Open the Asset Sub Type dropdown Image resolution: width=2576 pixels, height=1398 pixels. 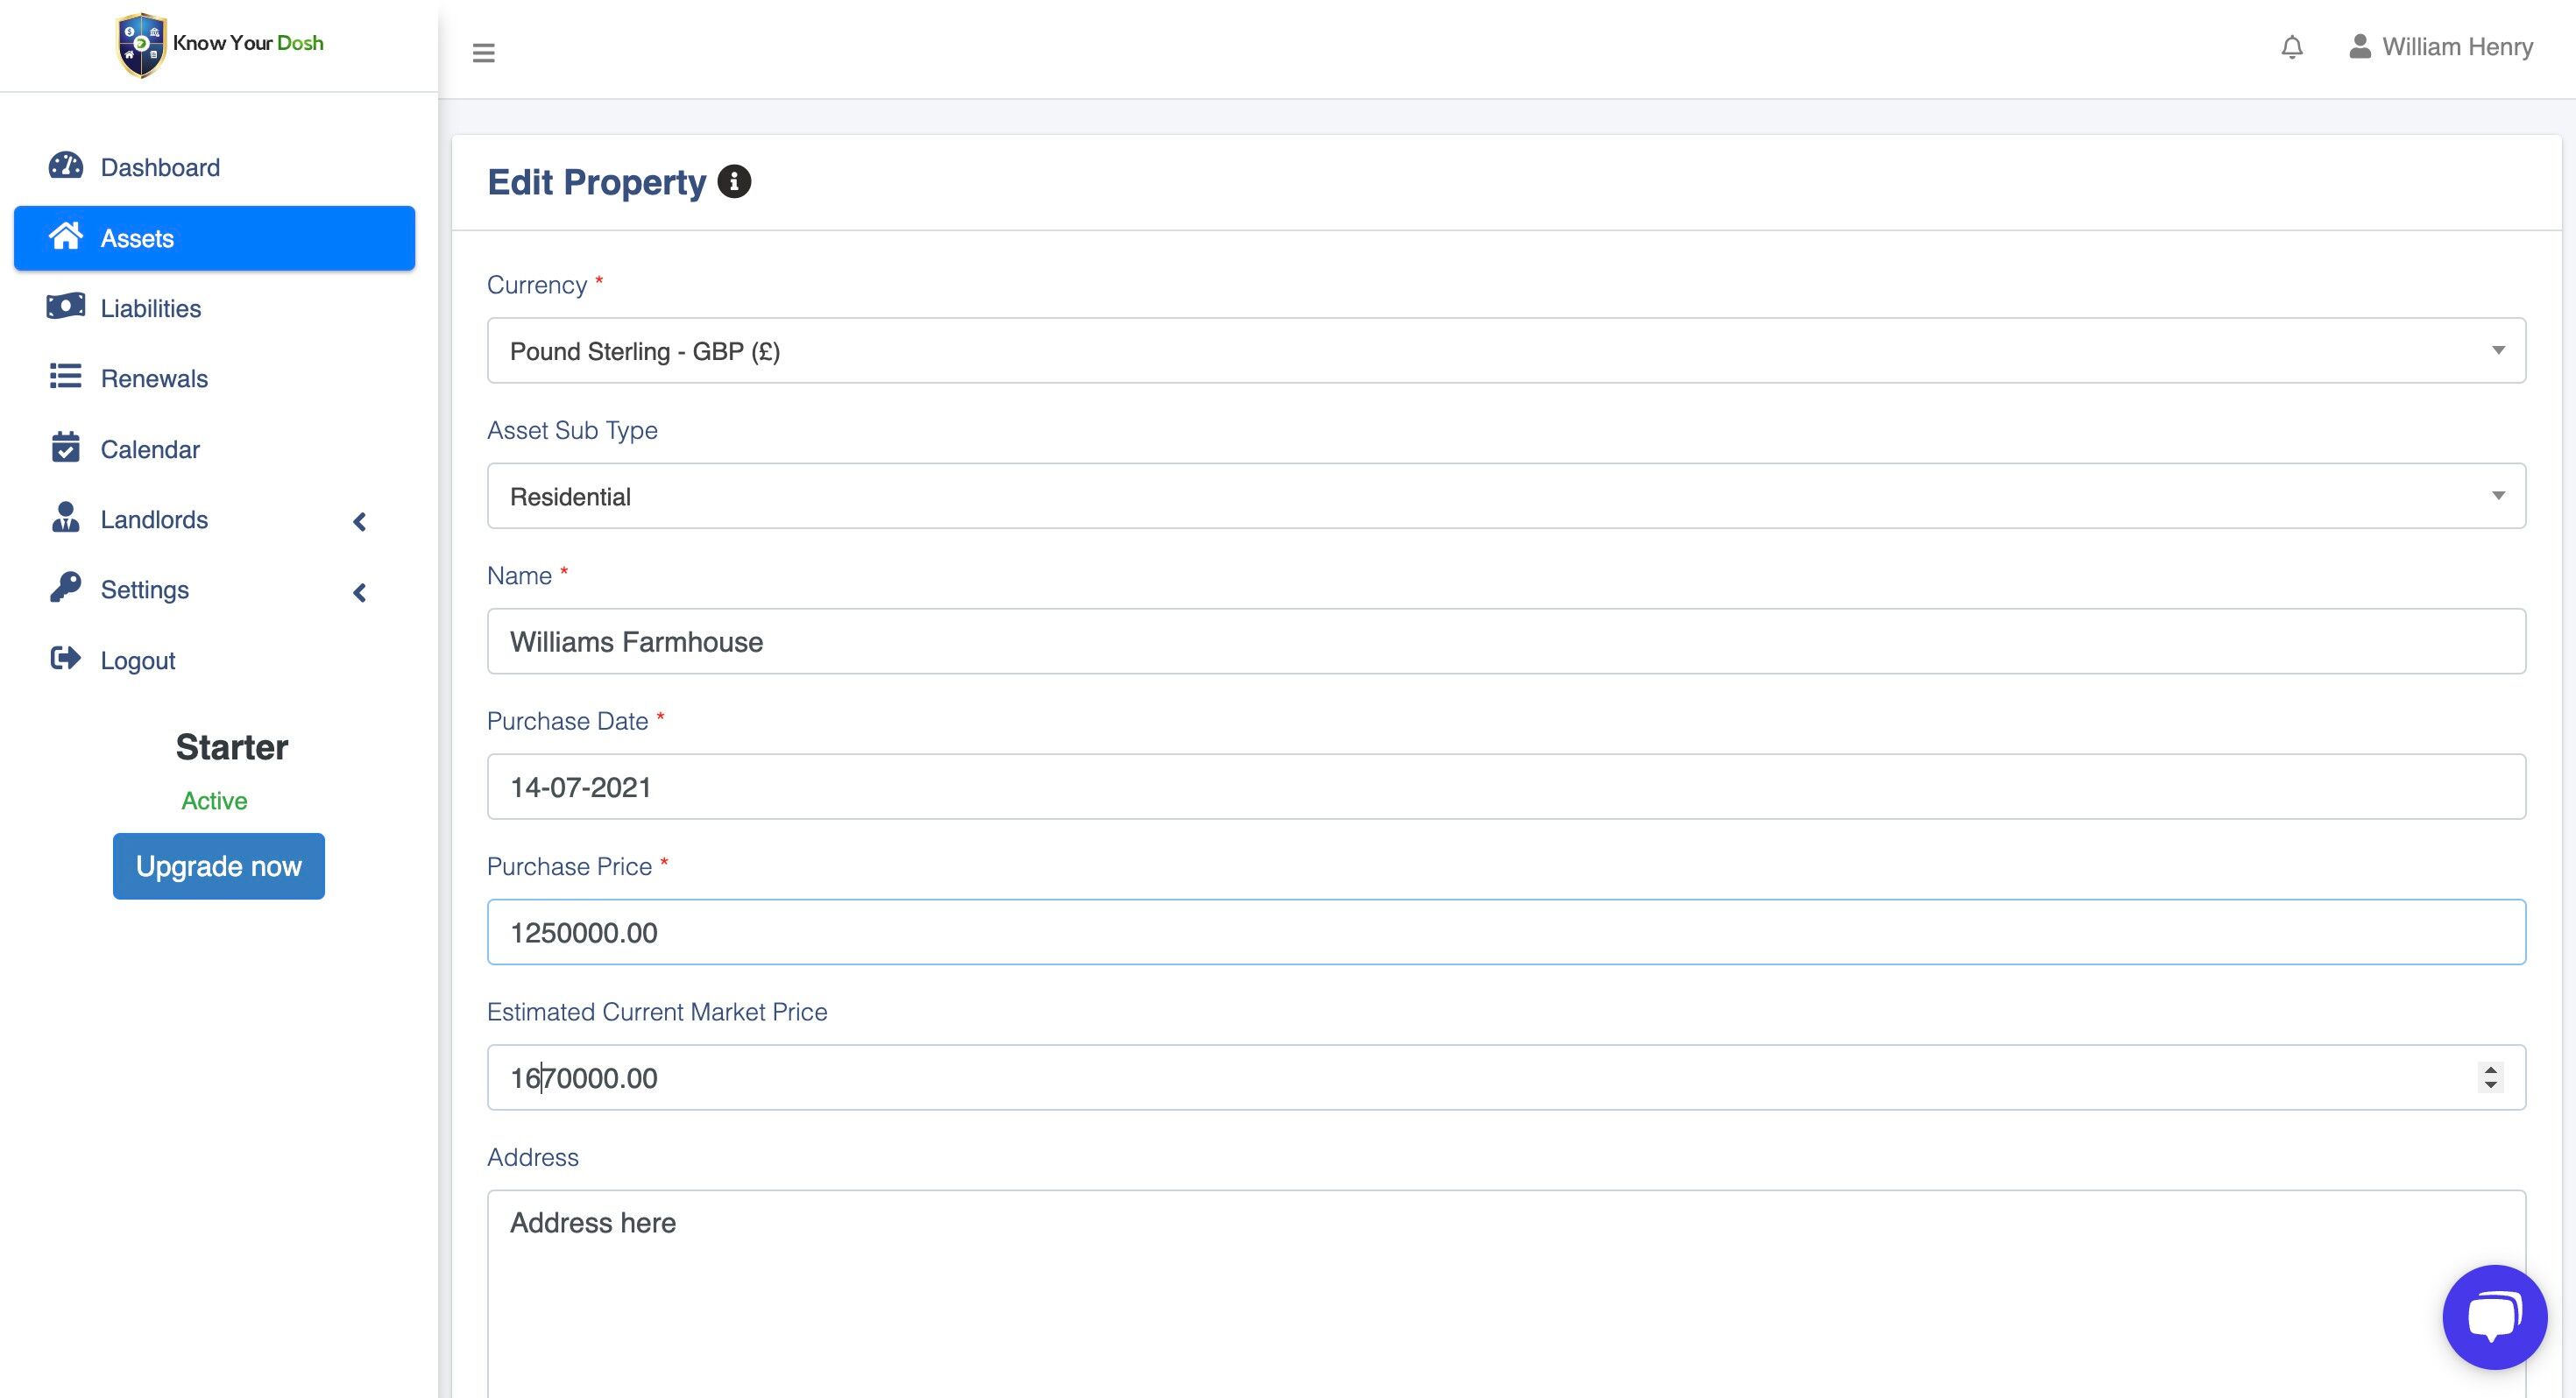coord(1505,496)
